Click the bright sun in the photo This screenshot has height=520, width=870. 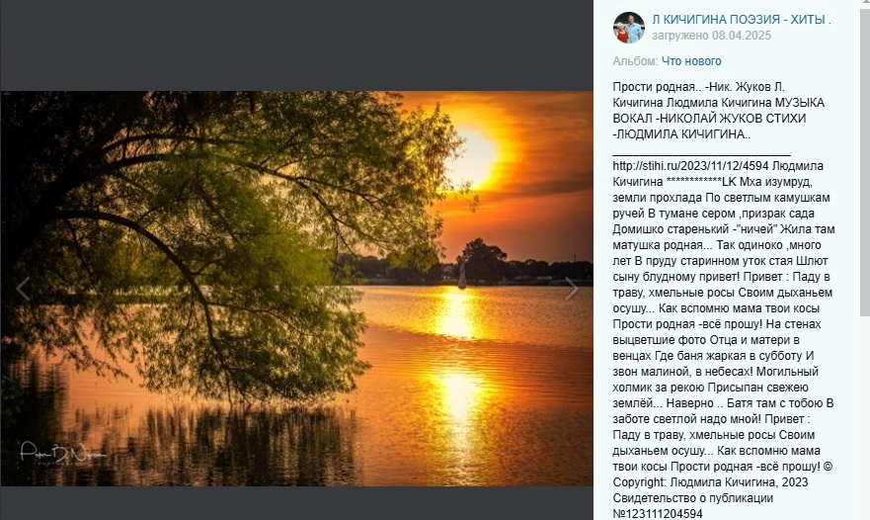(x=474, y=156)
